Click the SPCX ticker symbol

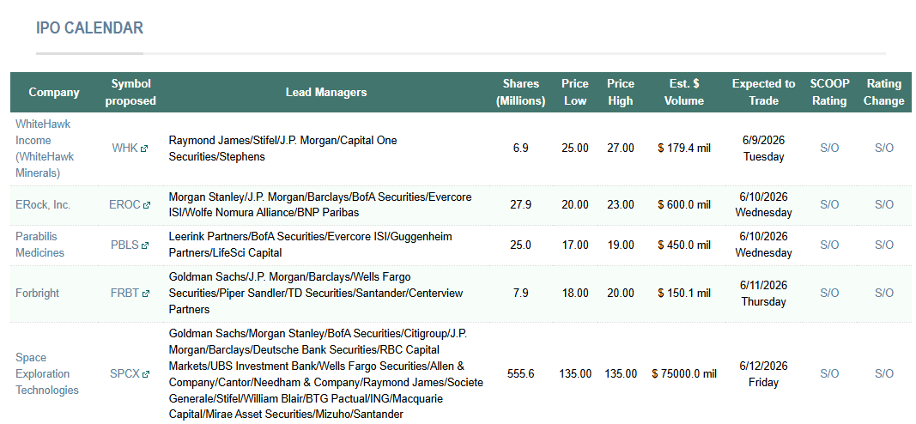click(x=125, y=373)
